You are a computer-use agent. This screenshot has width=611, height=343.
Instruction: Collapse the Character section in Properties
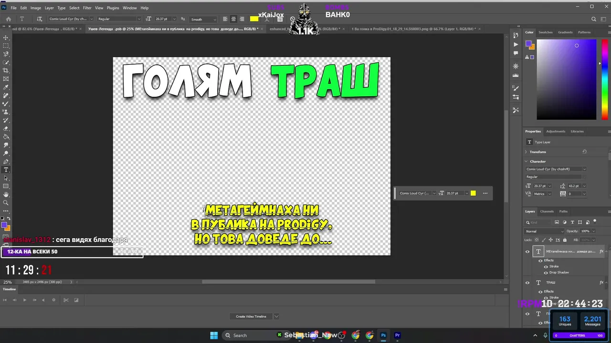point(526,161)
